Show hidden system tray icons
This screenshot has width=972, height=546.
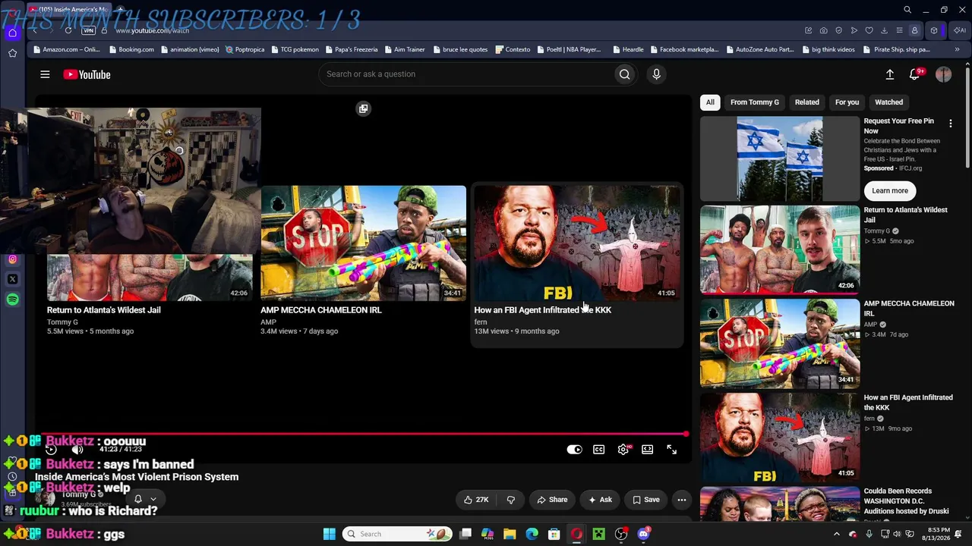click(x=837, y=534)
